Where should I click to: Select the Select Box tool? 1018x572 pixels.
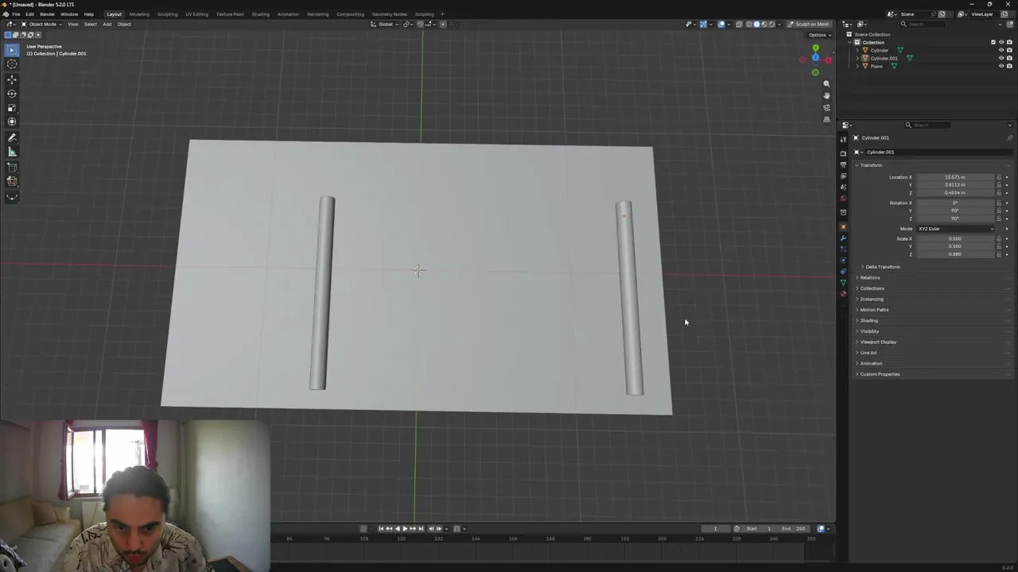pos(12,50)
